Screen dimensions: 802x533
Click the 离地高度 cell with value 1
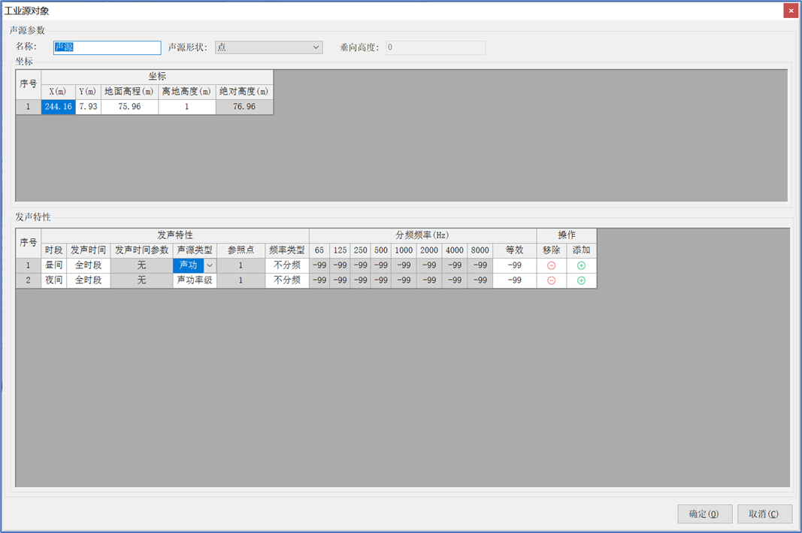coord(186,107)
